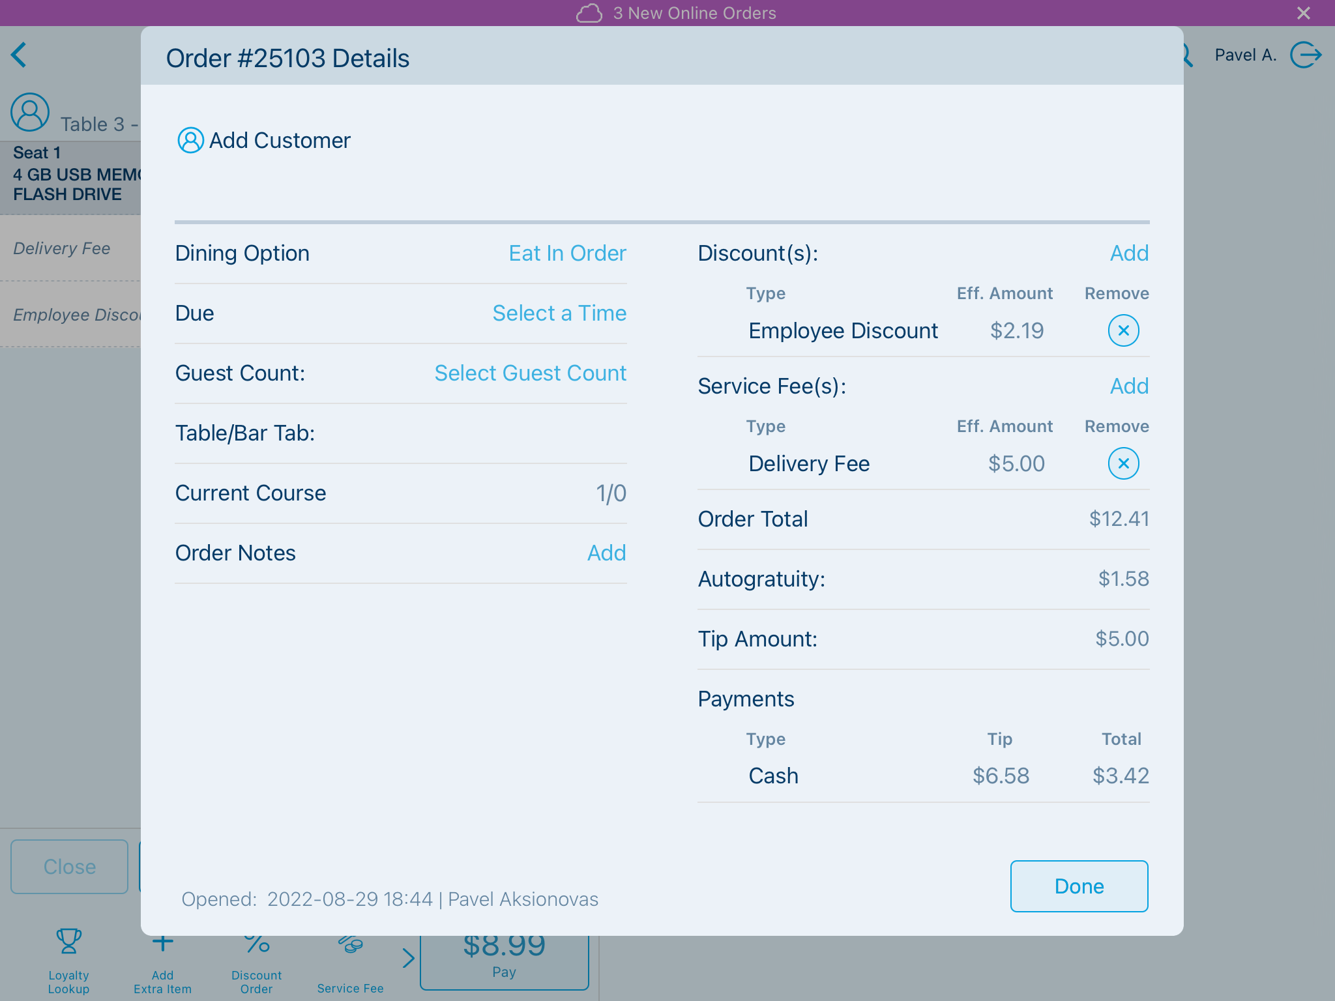Expand the chevron next to the Pay button
The image size is (1335, 1001).
click(408, 958)
